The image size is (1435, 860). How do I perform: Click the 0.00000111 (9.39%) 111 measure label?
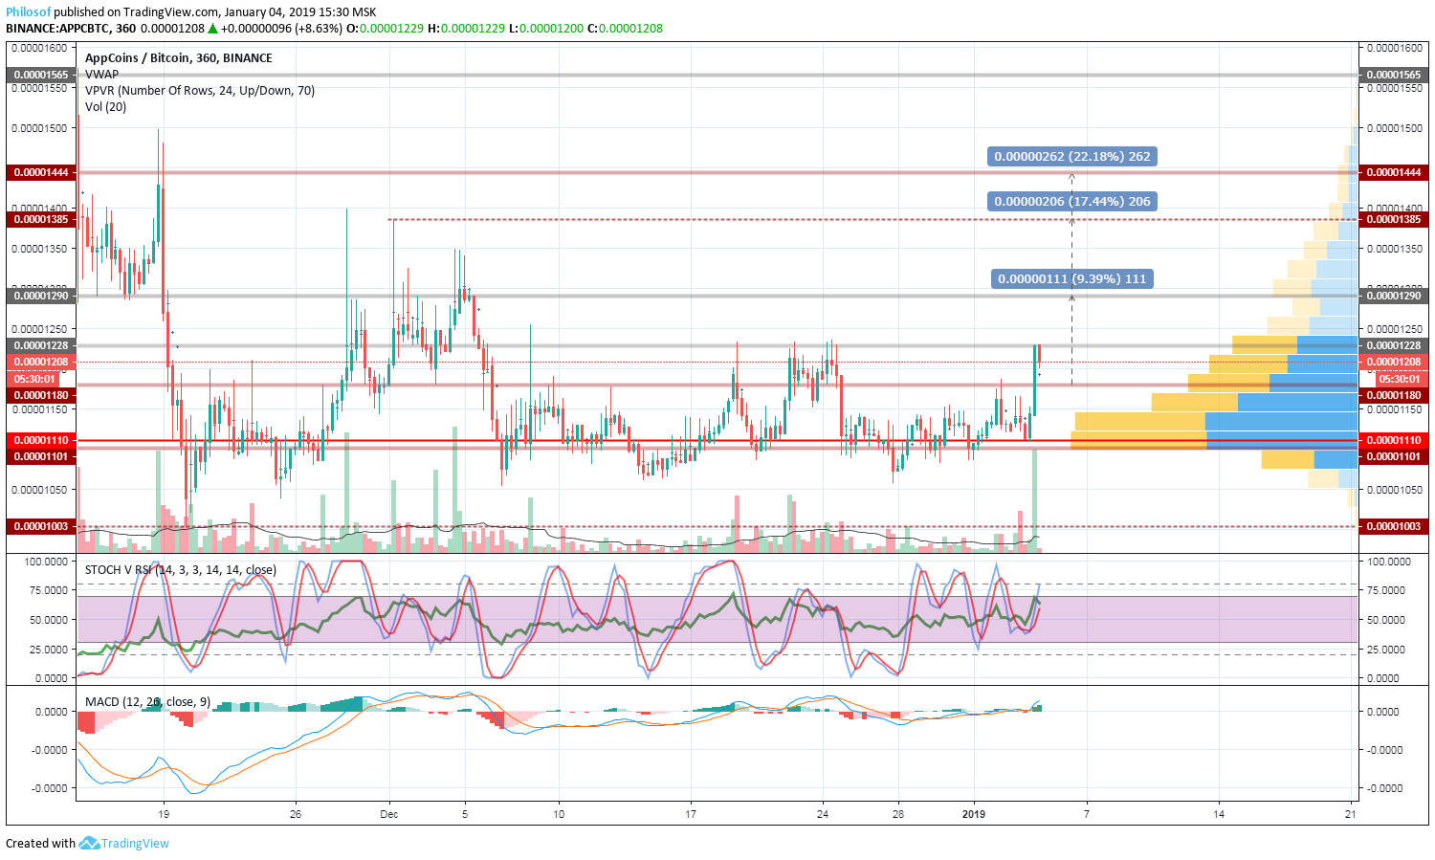tap(1071, 278)
